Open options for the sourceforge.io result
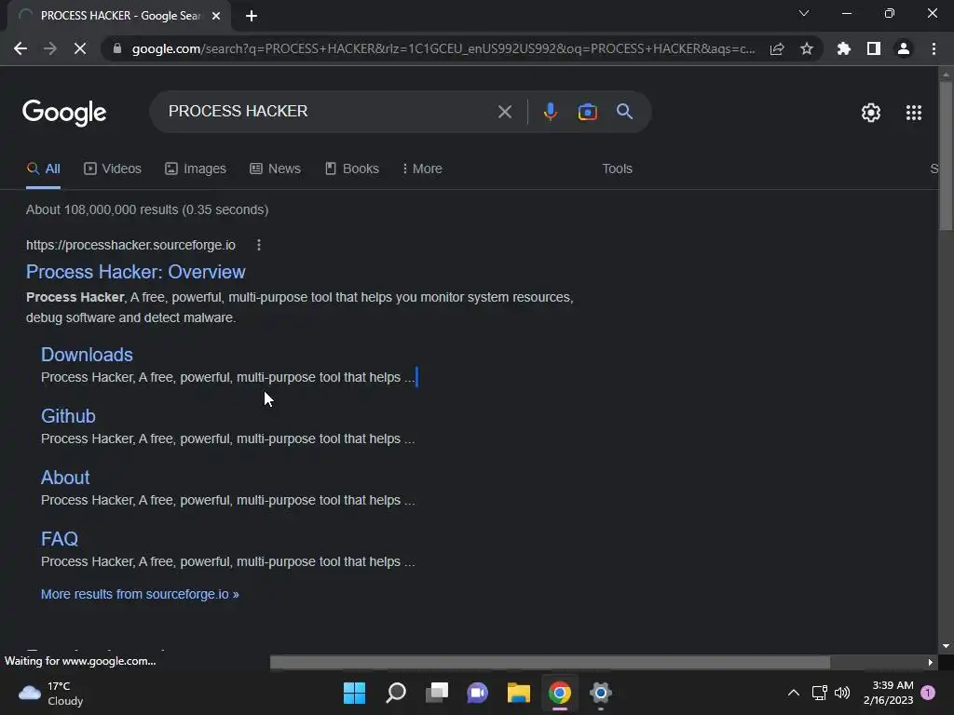 click(x=259, y=245)
